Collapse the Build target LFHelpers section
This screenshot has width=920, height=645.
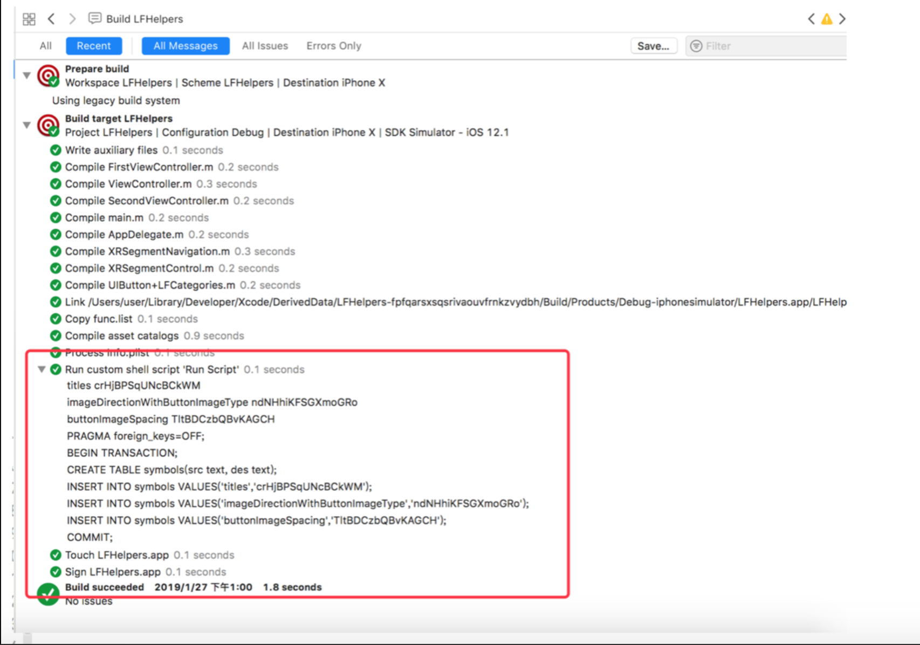point(26,125)
